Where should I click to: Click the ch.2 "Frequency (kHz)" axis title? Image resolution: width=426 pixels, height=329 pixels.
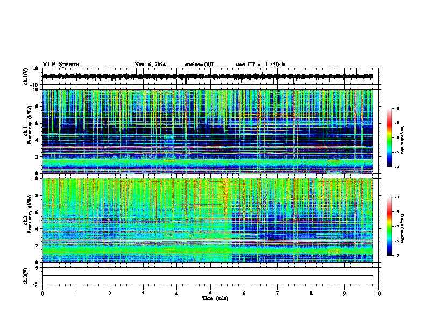click(x=30, y=214)
